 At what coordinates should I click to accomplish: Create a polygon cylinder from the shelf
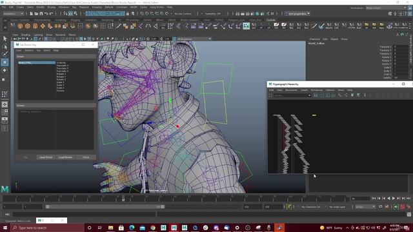(x=35, y=26)
